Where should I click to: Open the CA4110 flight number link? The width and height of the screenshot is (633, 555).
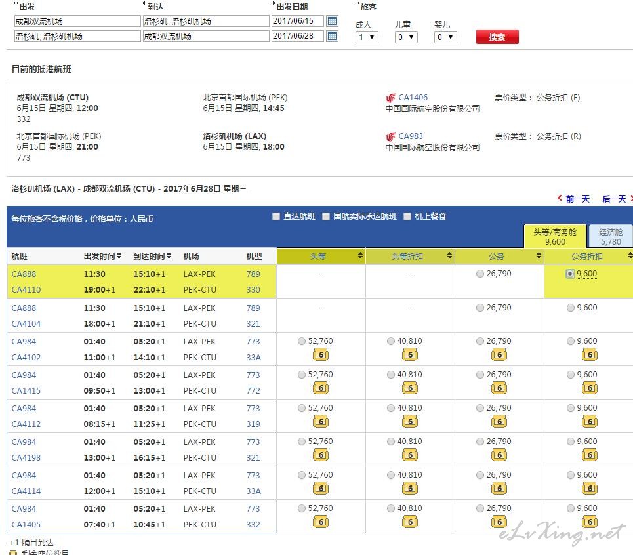(27, 290)
